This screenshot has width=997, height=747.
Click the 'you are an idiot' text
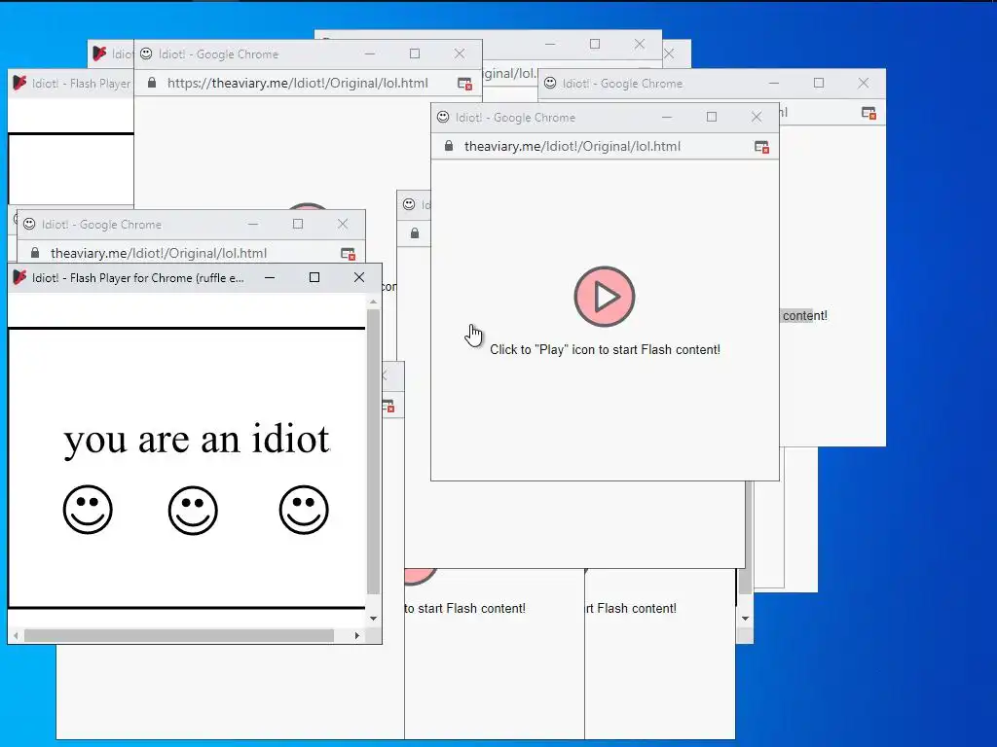[197, 440]
